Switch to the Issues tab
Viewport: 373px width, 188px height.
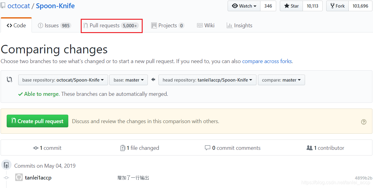(55, 25)
